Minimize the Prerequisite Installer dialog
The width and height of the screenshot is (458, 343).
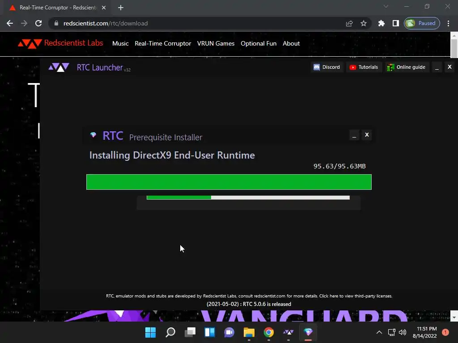pos(354,135)
